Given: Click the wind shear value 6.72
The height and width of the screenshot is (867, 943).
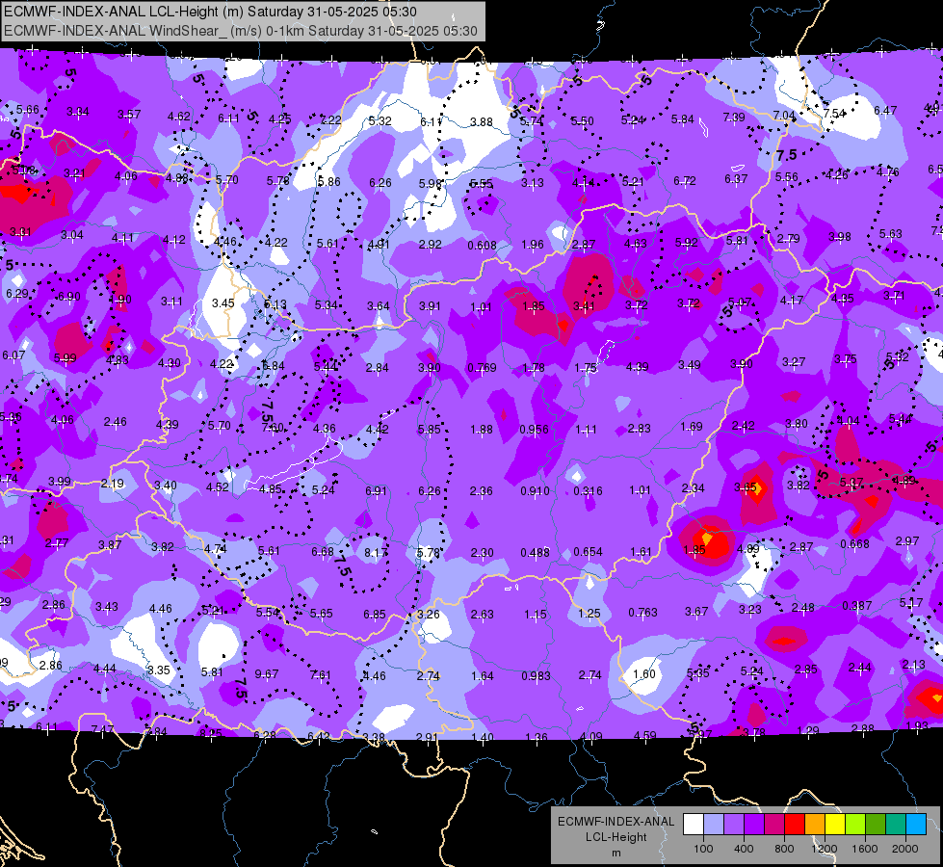Looking at the screenshot, I should (685, 180).
